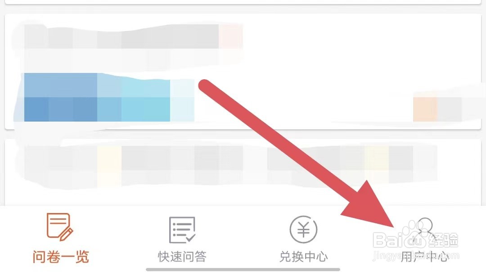Open the 用户中心 person silhouette icon

(425, 228)
